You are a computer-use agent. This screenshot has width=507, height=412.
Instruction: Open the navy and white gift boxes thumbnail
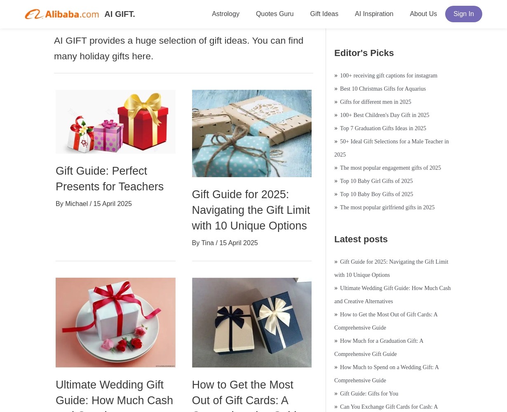252,323
